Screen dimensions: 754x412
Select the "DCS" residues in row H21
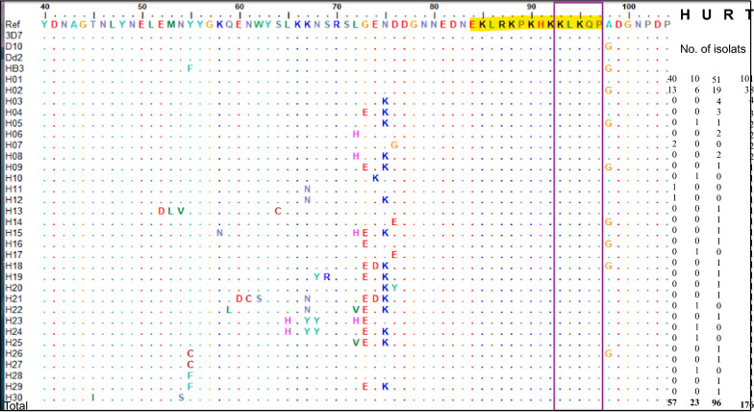click(248, 298)
